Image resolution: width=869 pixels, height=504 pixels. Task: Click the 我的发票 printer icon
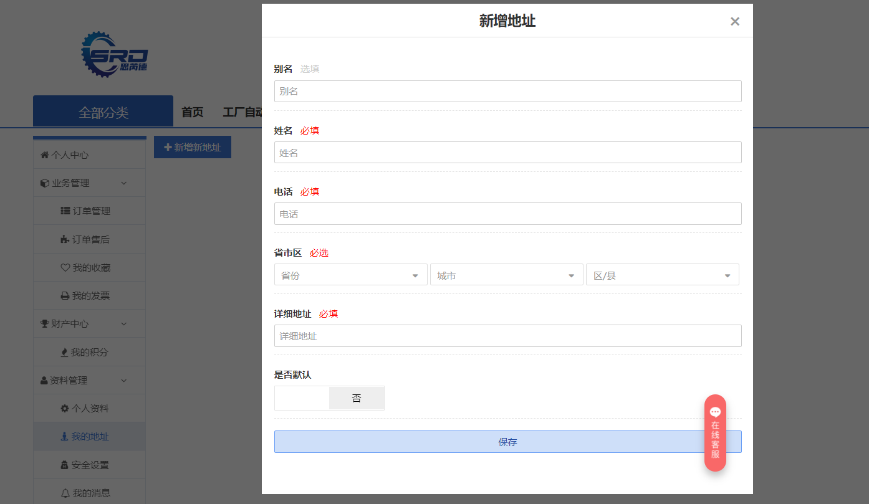coord(65,296)
